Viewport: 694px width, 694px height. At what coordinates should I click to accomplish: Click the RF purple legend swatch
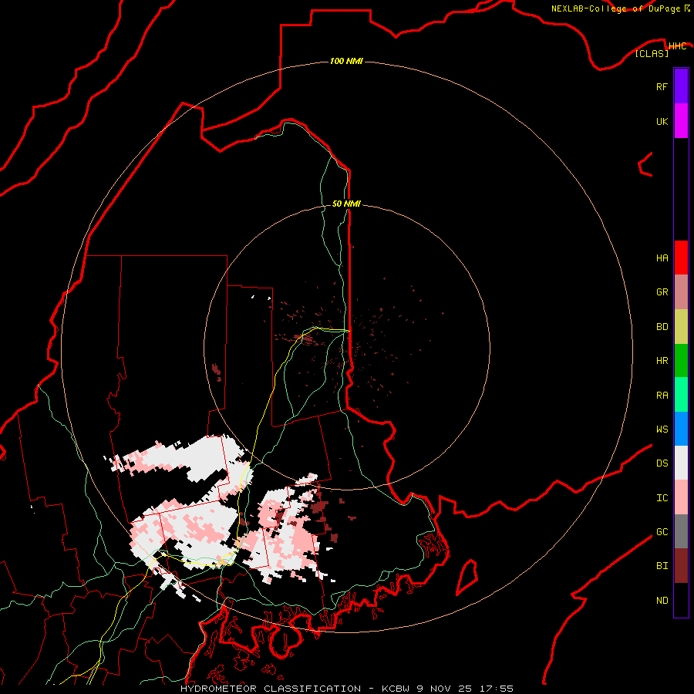point(681,86)
